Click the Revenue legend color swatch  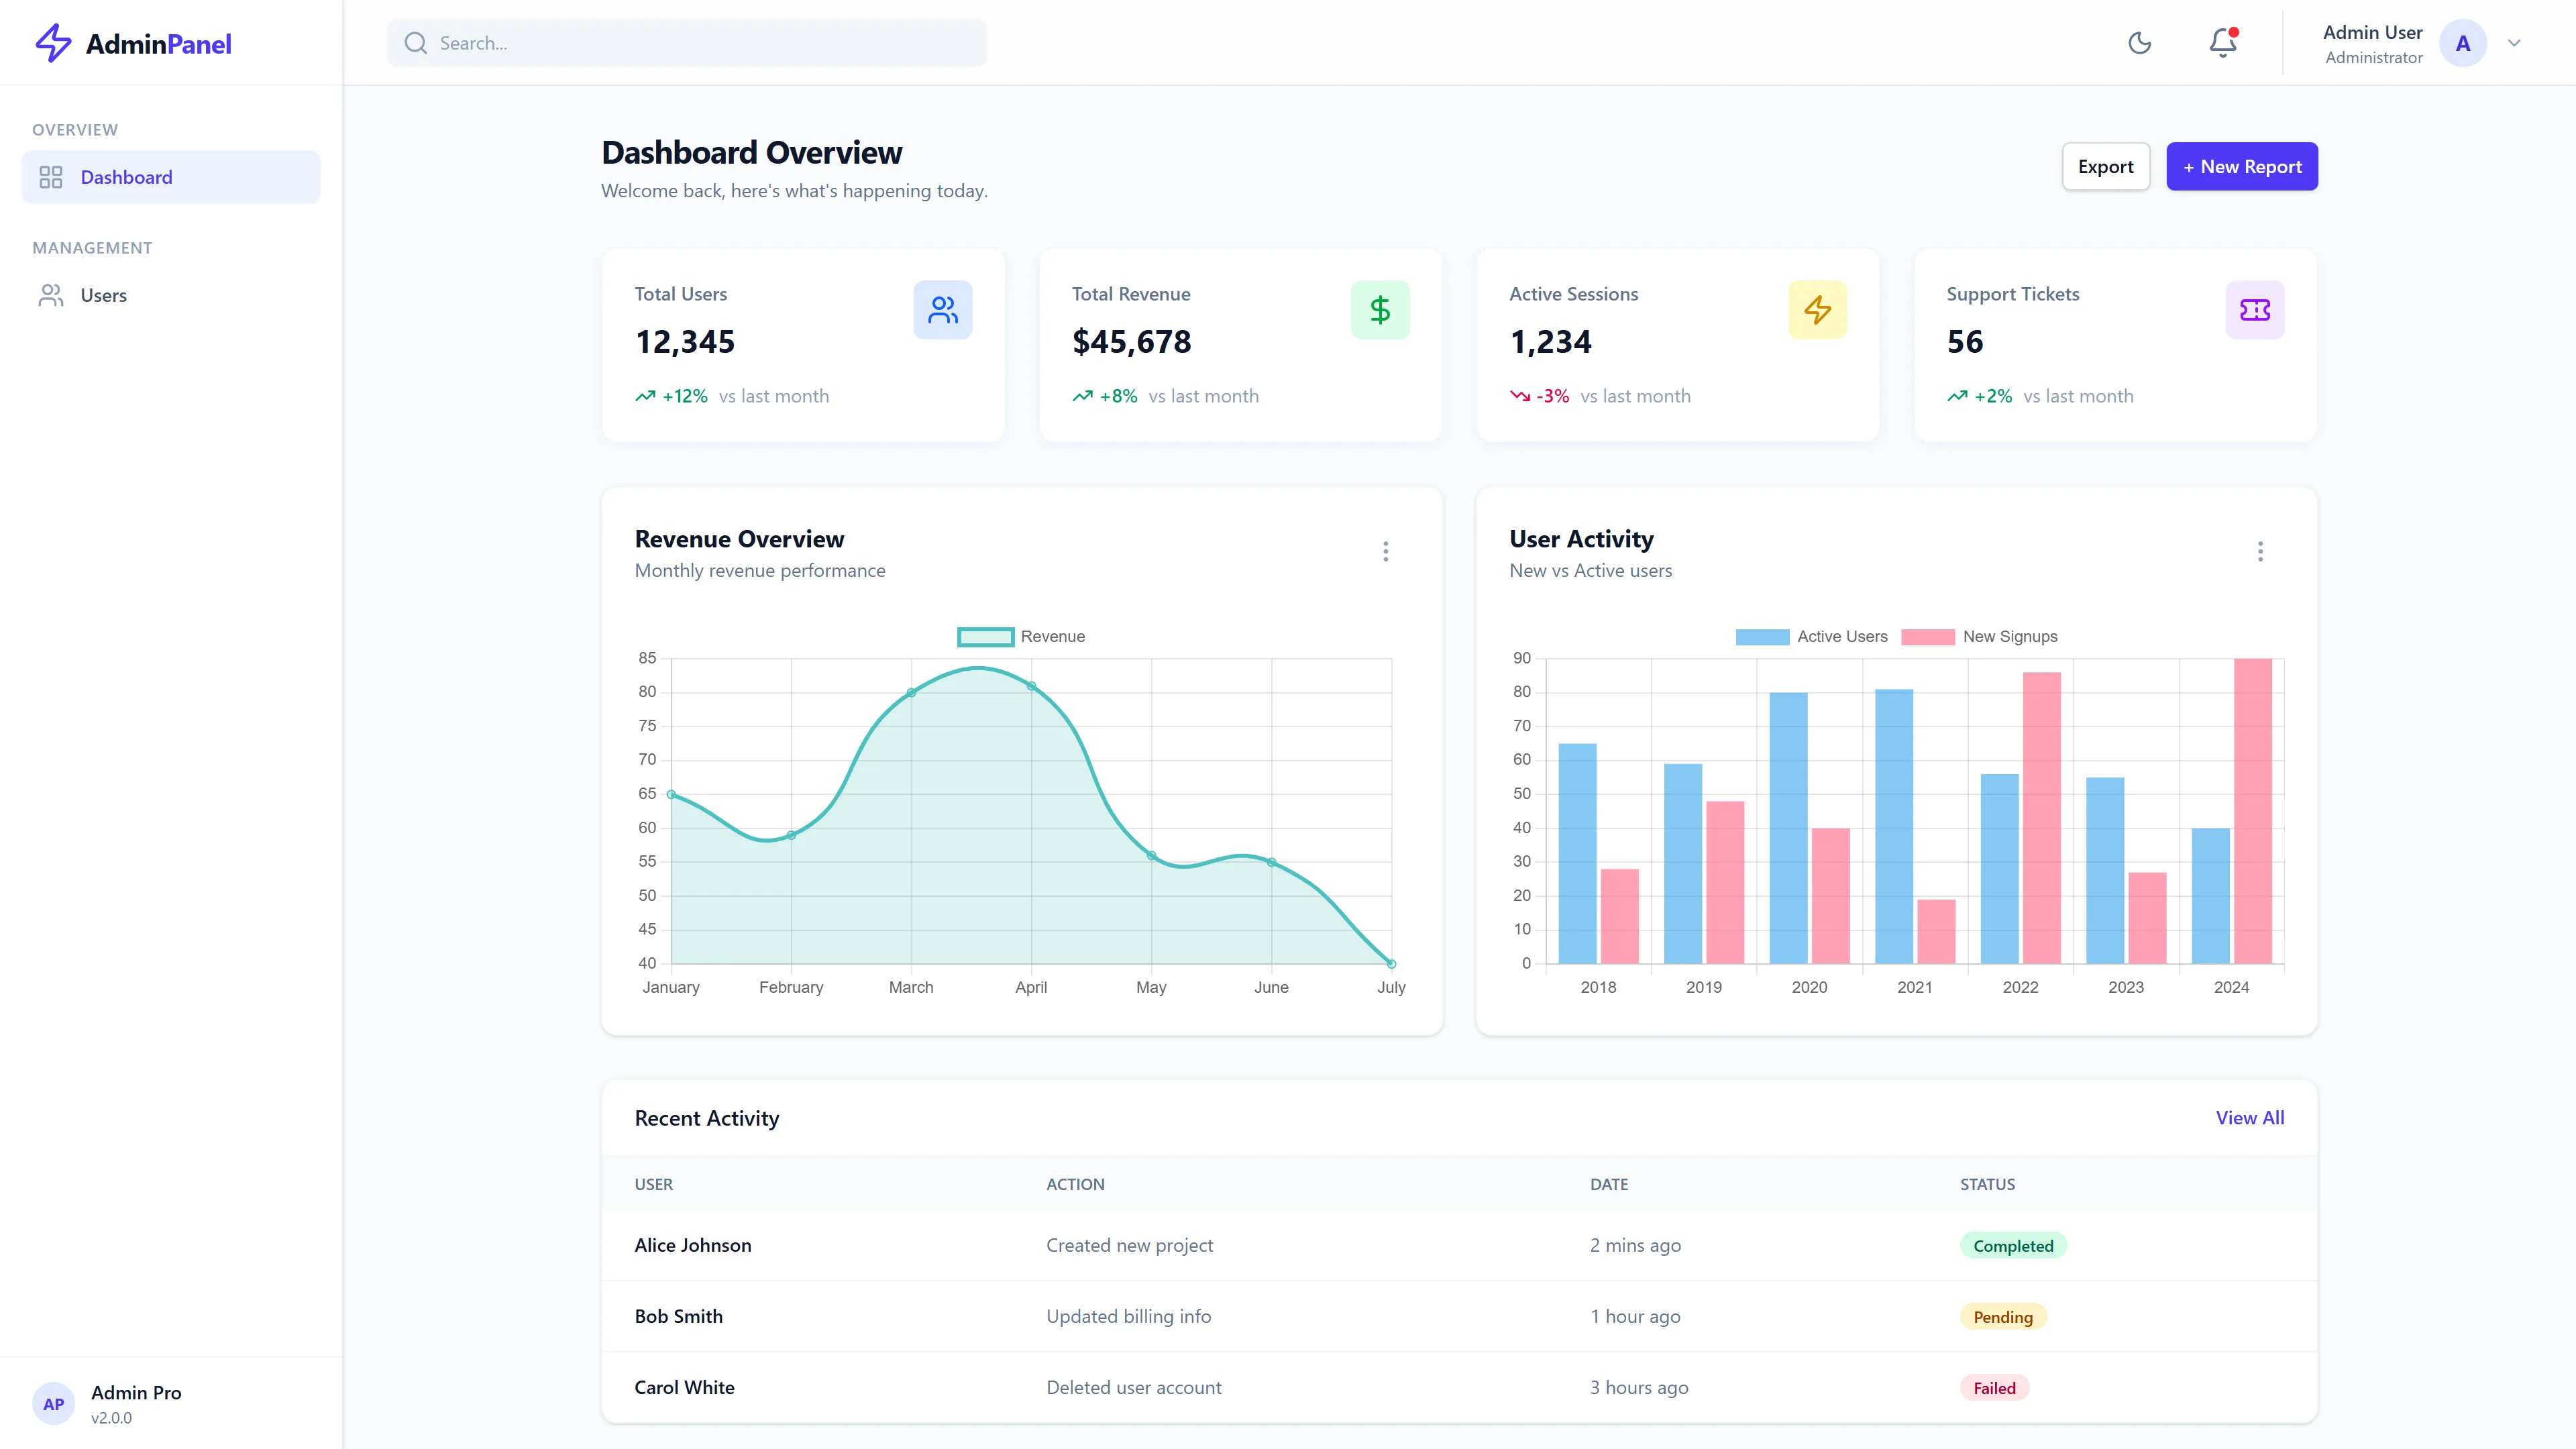click(x=984, y=636)
